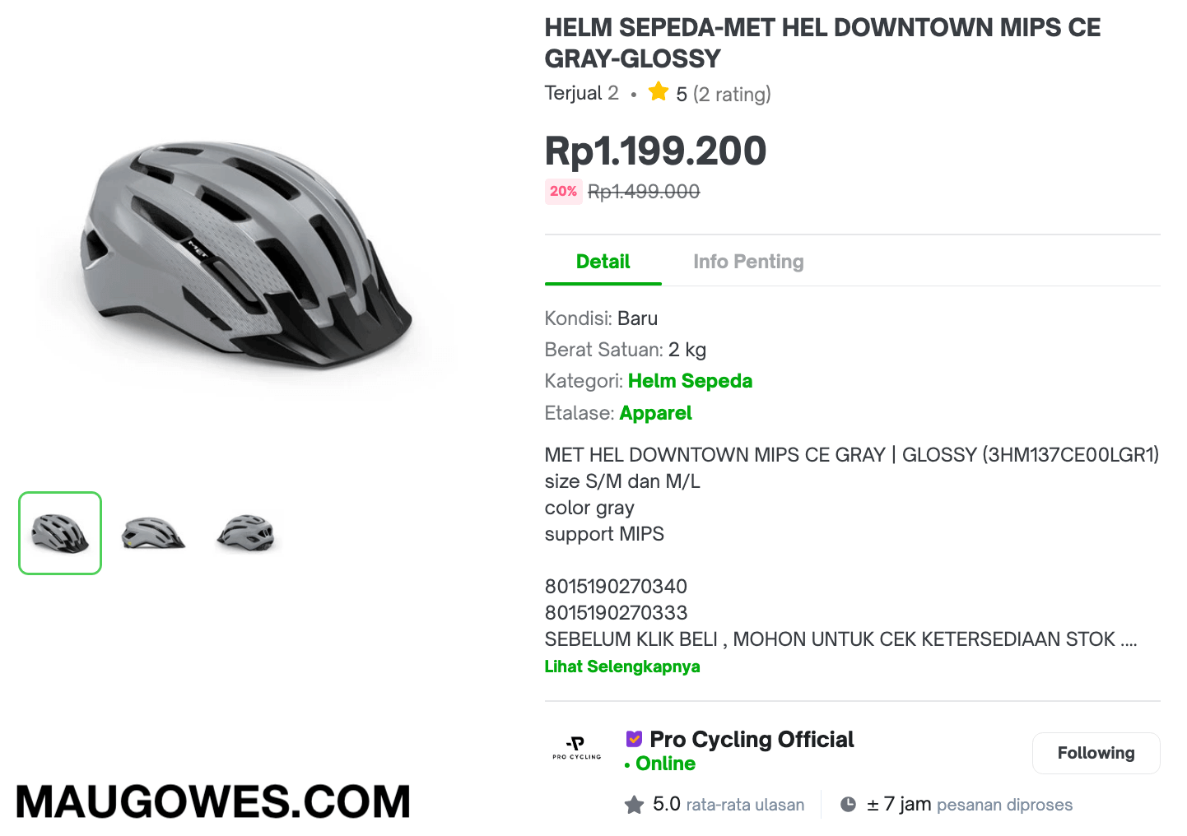Open the Helm Sepeda category link
The height and width of the screenshot is (836, 1187).
point(690,381)
